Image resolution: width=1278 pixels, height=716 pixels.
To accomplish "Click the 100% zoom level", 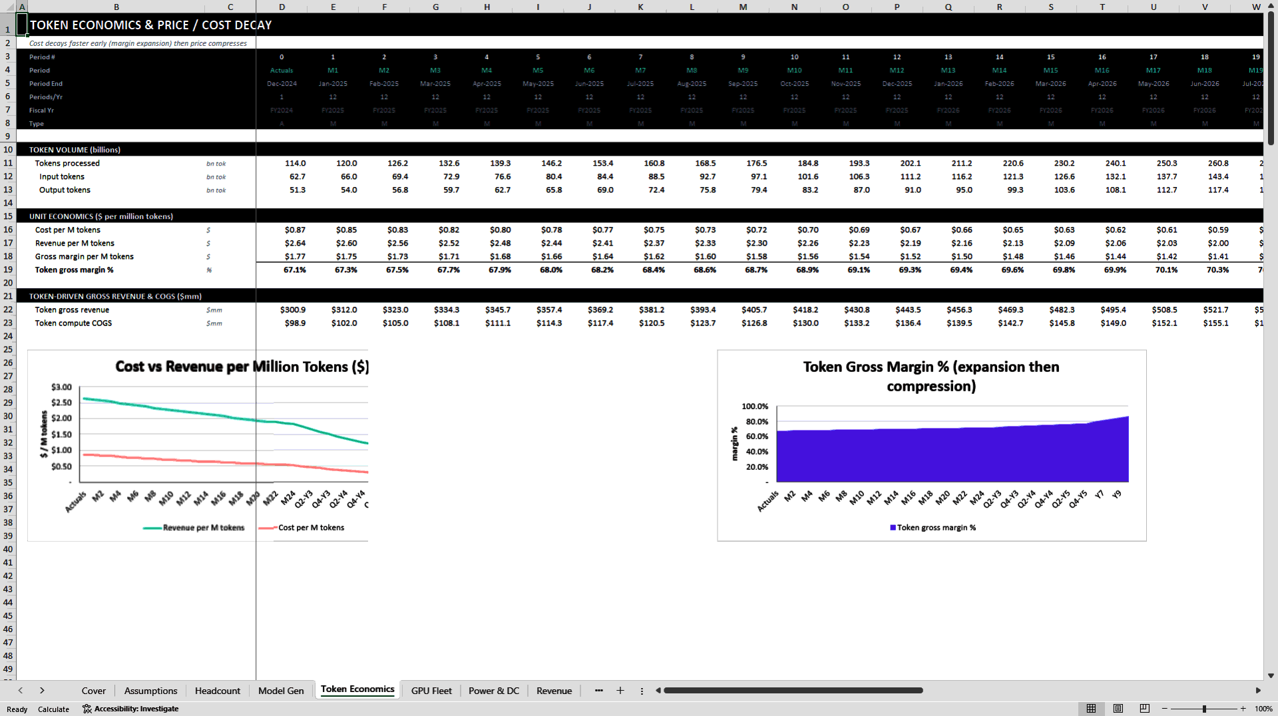I will (x=1263, y=709).
